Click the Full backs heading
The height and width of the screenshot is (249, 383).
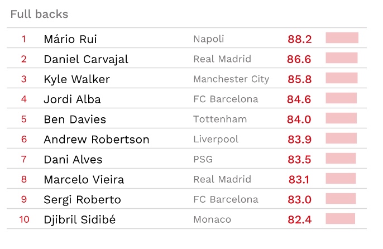pos(39,14)
